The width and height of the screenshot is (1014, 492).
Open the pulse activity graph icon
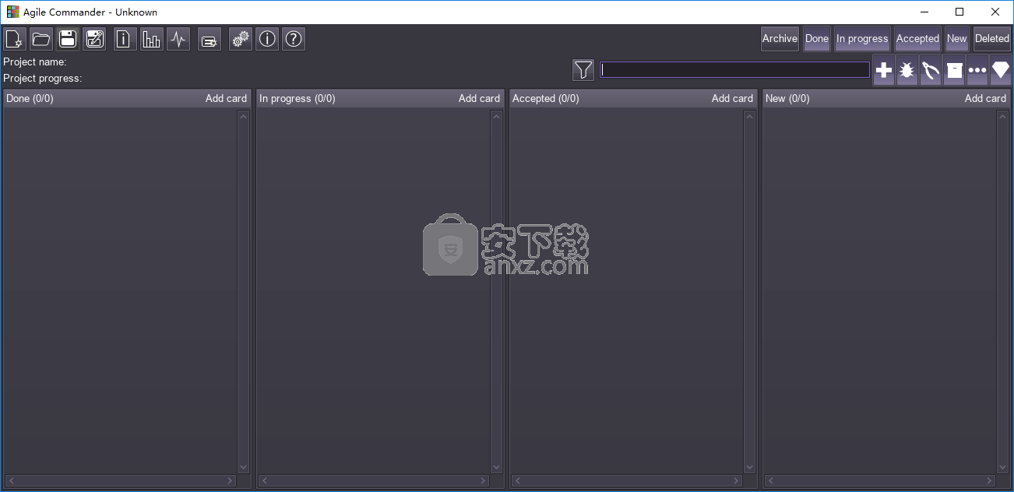[178, 39]
